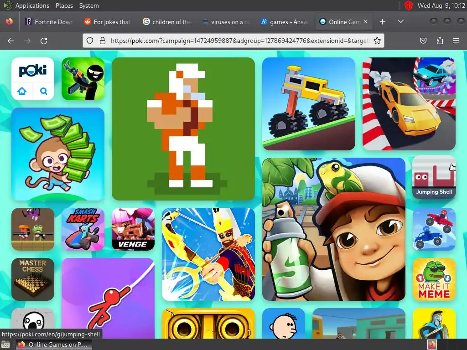The height and width of the screenshot is (350, 467).
Task: Click the padlock site security icon
Action: click(x=103, y=41)
